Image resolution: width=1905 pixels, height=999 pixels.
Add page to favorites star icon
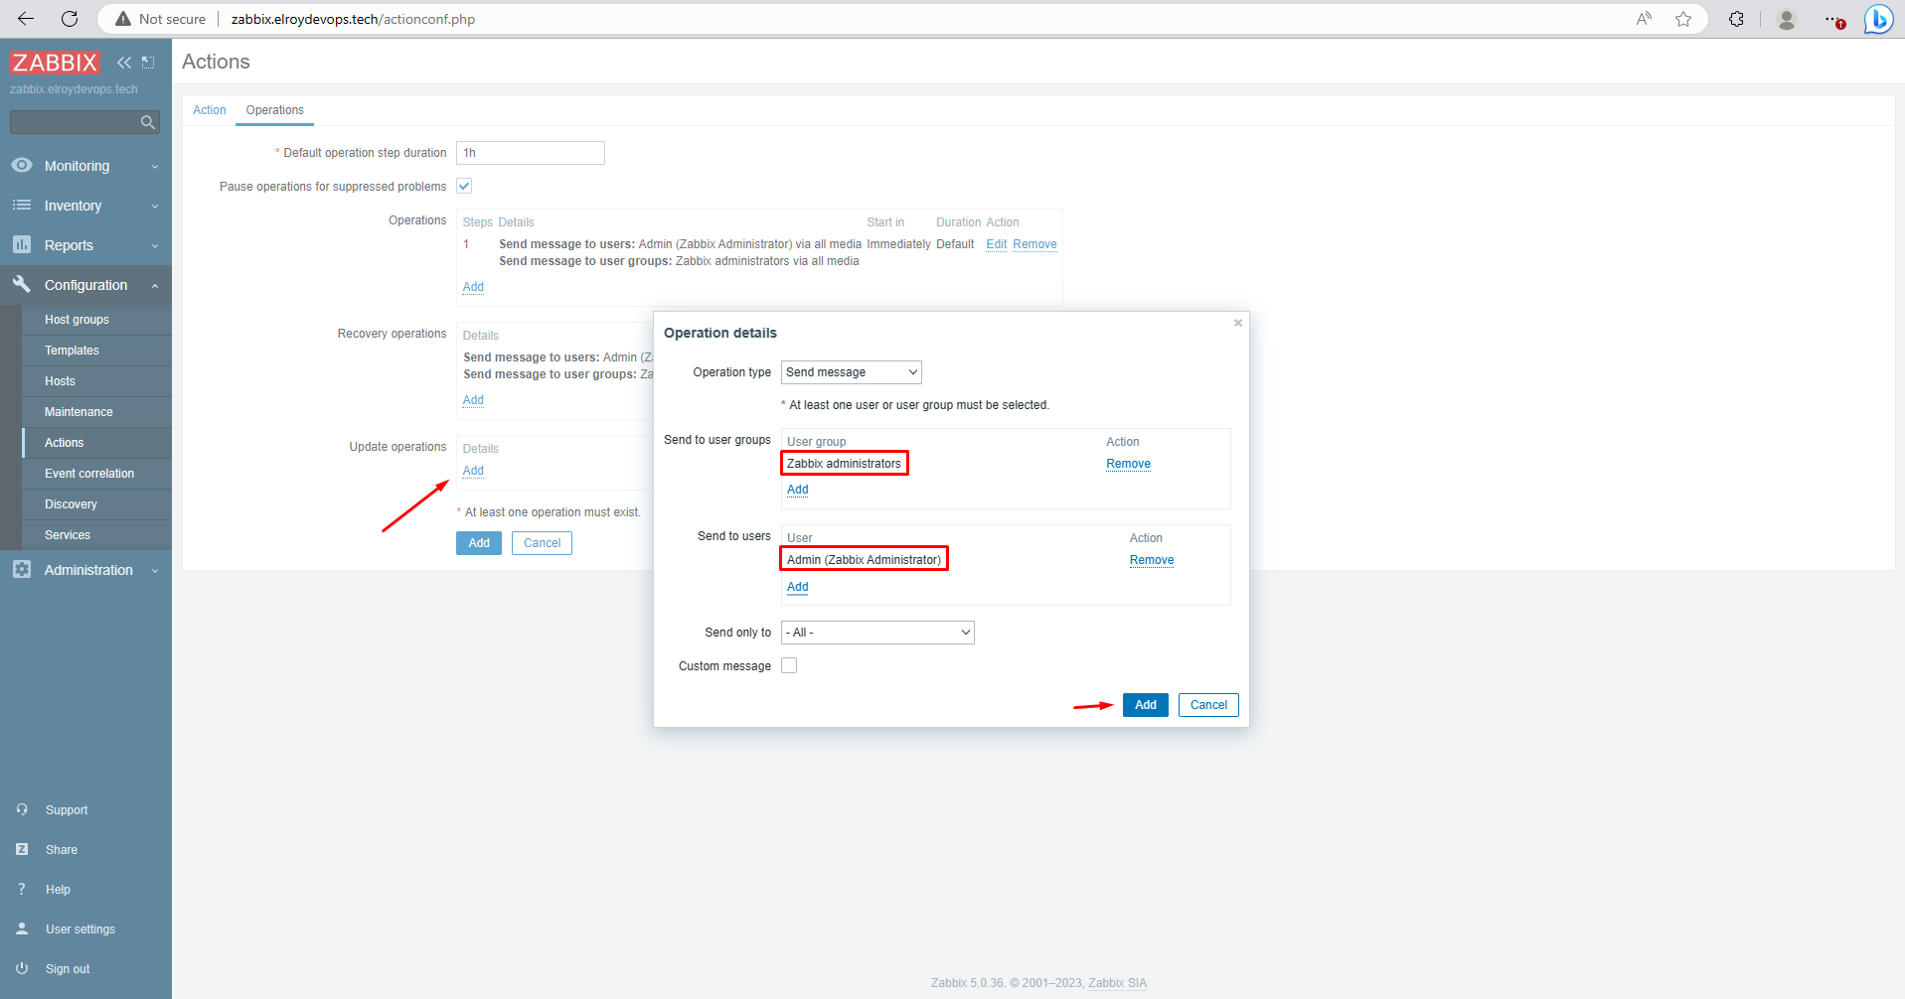(1683, 19)
